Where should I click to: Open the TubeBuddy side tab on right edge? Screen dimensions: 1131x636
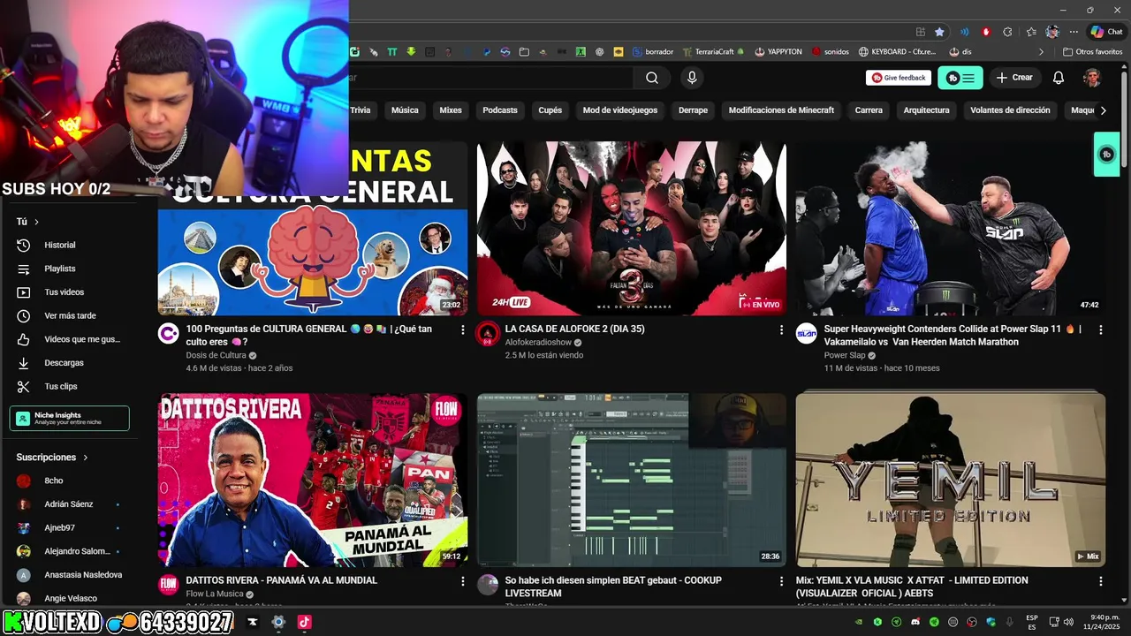(x=1106, y=155)
